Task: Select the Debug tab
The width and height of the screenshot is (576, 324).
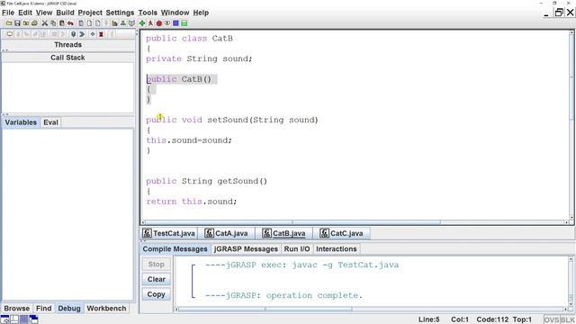Action: coord(69,308)
